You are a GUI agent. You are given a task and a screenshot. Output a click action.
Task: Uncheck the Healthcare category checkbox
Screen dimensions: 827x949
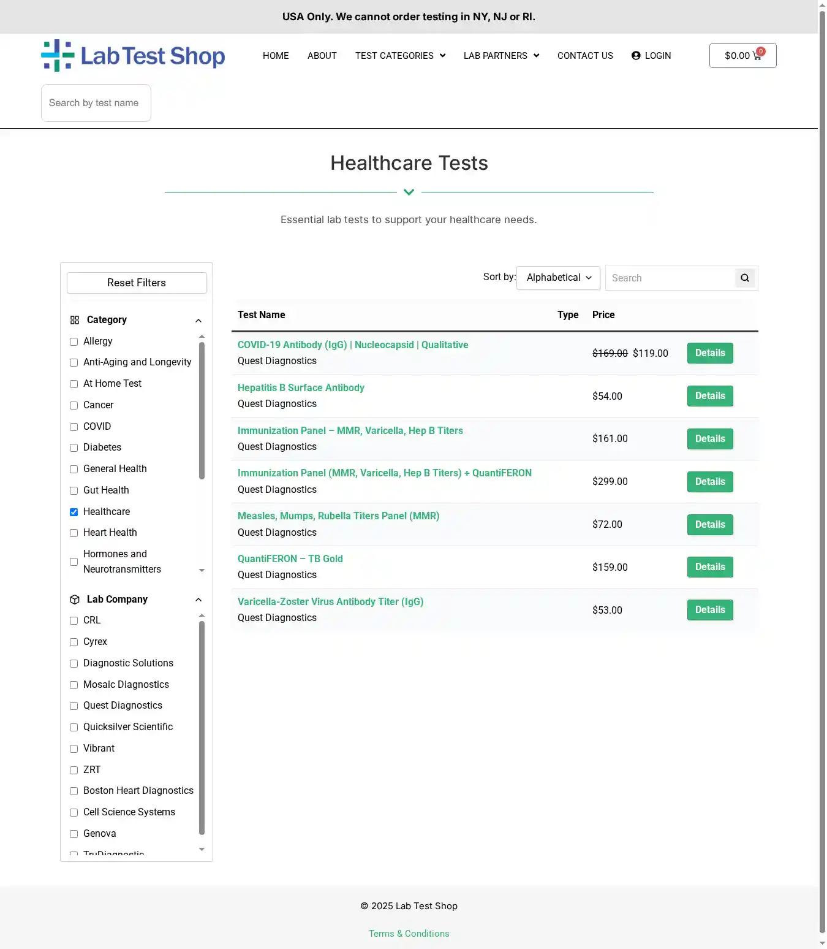pyautogui.click(x=74, y=512)
